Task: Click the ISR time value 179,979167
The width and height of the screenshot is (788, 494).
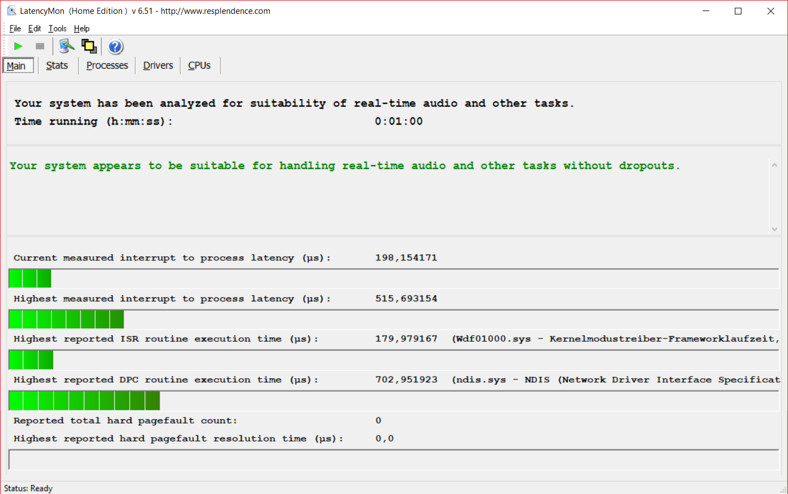Action: coord(406,339)
